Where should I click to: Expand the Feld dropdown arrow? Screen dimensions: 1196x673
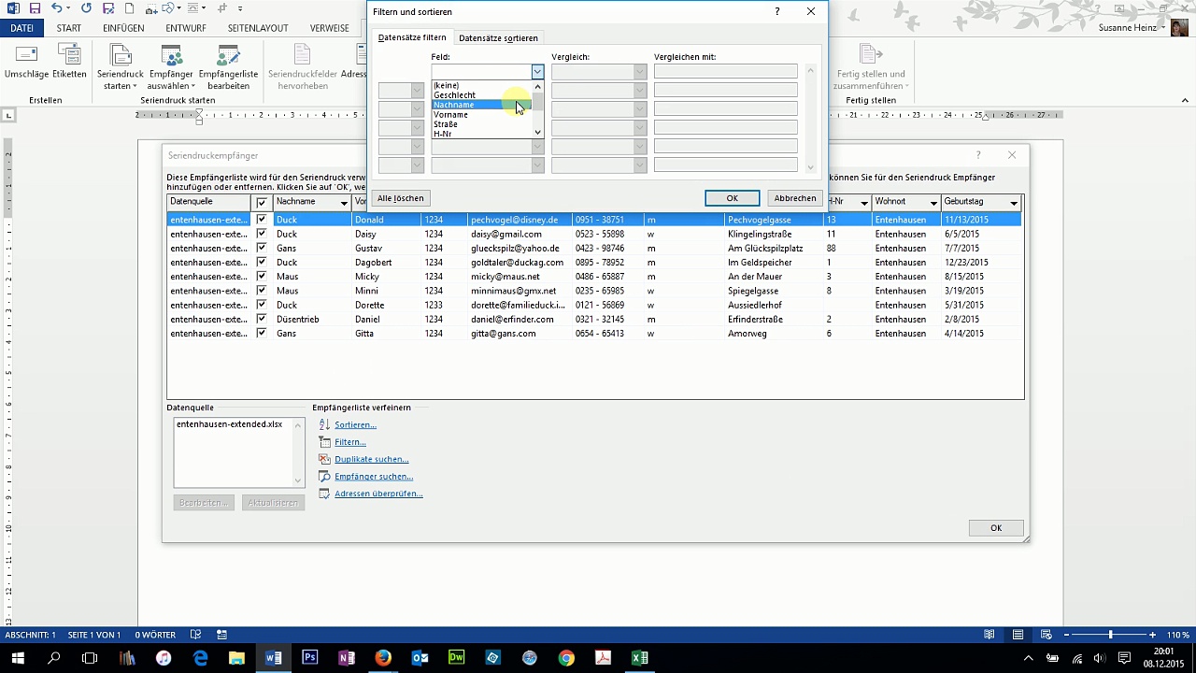[x=537, y=72]
